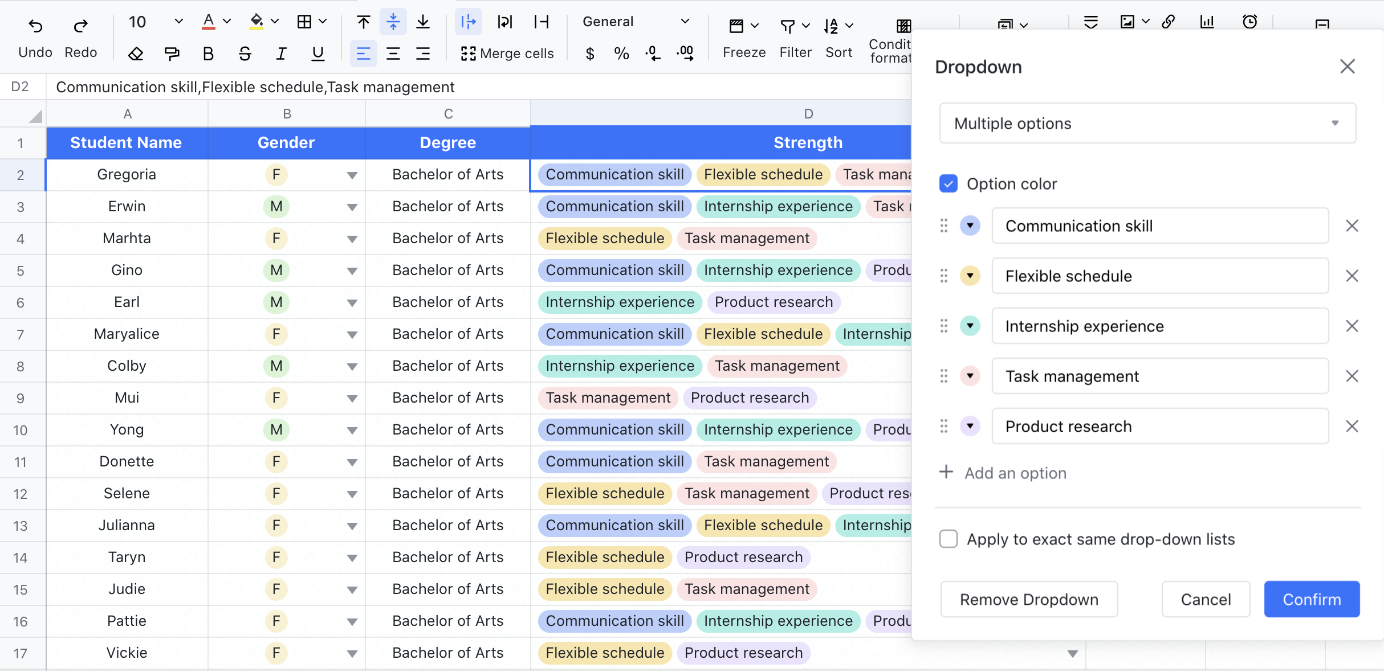The image size is (1384, 672).
Task: Check Apply to exact same drop-down lists
Action: 949,539
